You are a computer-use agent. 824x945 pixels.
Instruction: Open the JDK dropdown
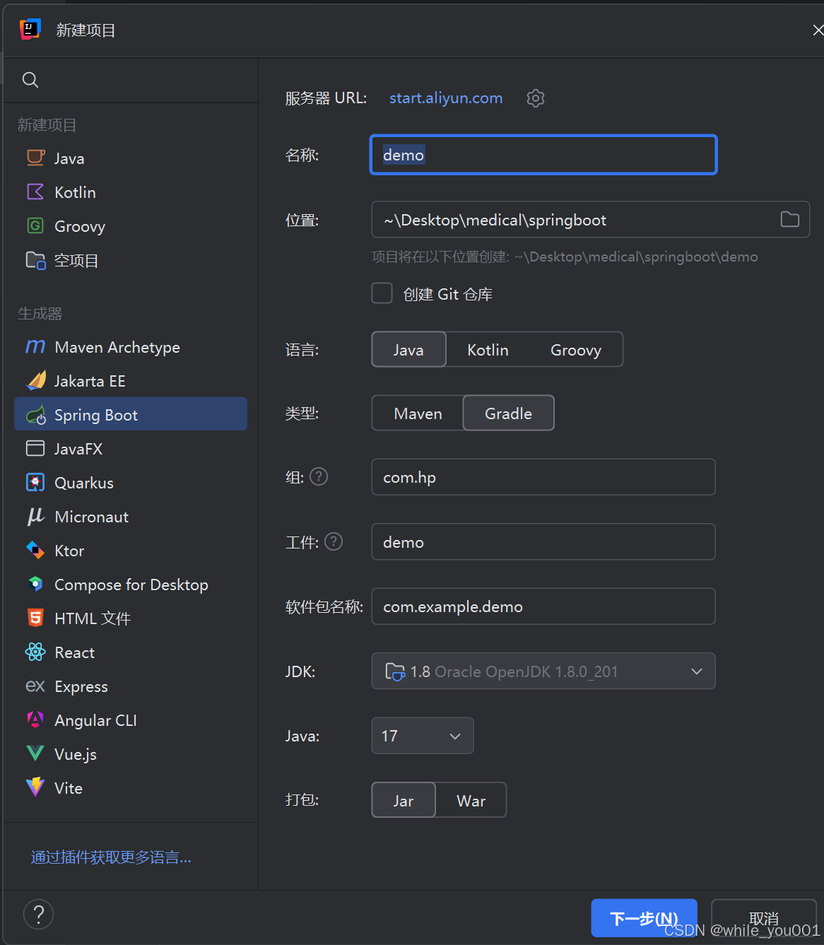tap(543, 671)
